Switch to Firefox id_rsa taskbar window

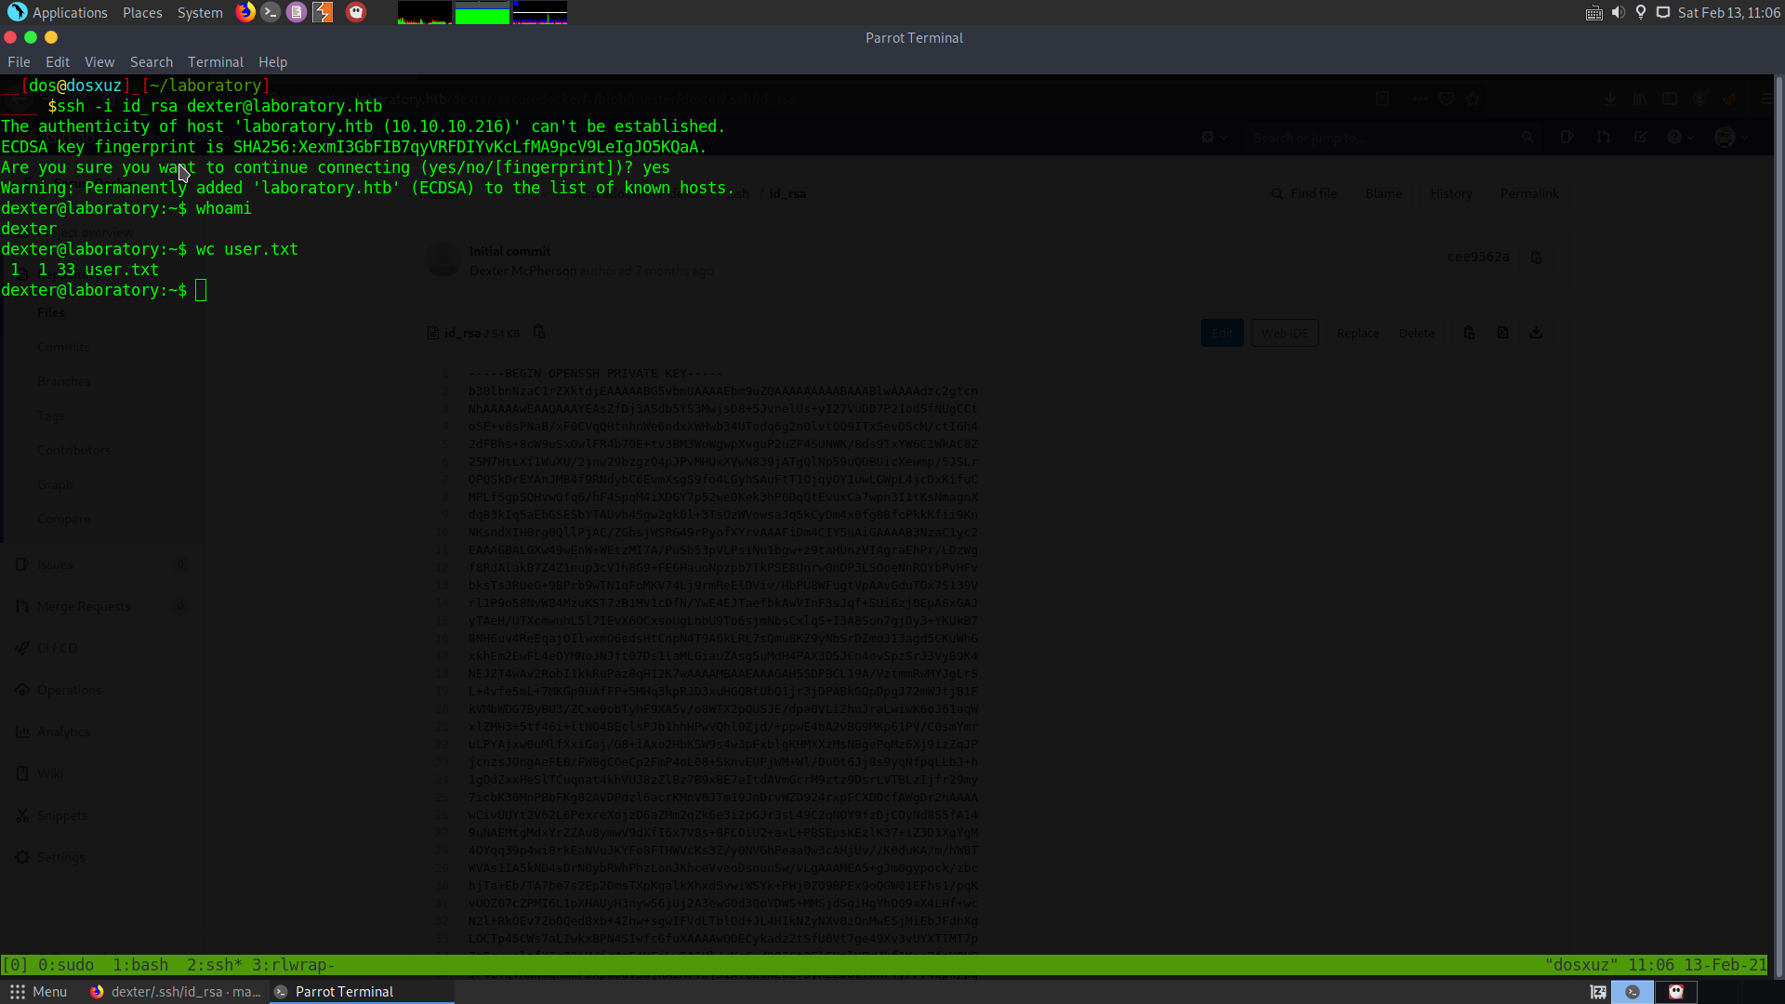click(x=175, y=992)
